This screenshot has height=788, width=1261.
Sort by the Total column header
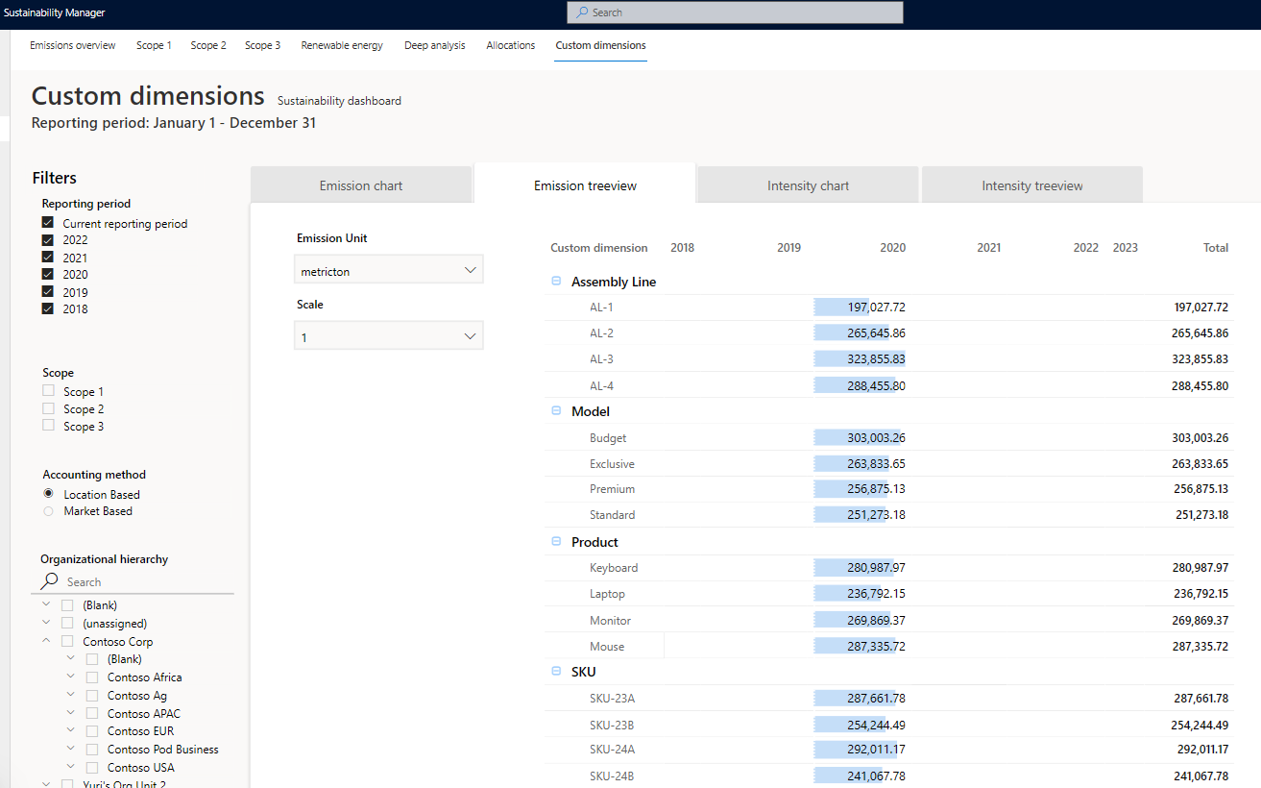click(1216, 248)
